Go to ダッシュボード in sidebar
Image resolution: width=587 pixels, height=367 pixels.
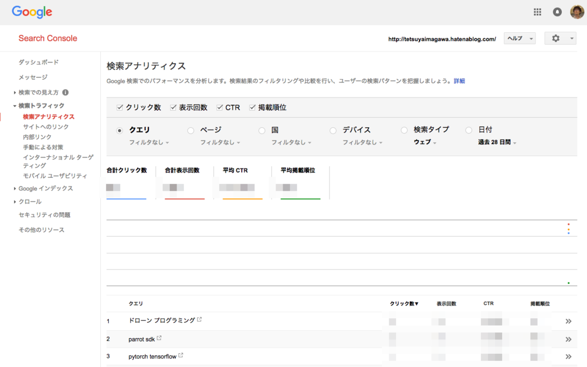click(38, 62)
